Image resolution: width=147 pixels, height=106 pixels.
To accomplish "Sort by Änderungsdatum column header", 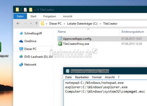I will tap(133, 32).
